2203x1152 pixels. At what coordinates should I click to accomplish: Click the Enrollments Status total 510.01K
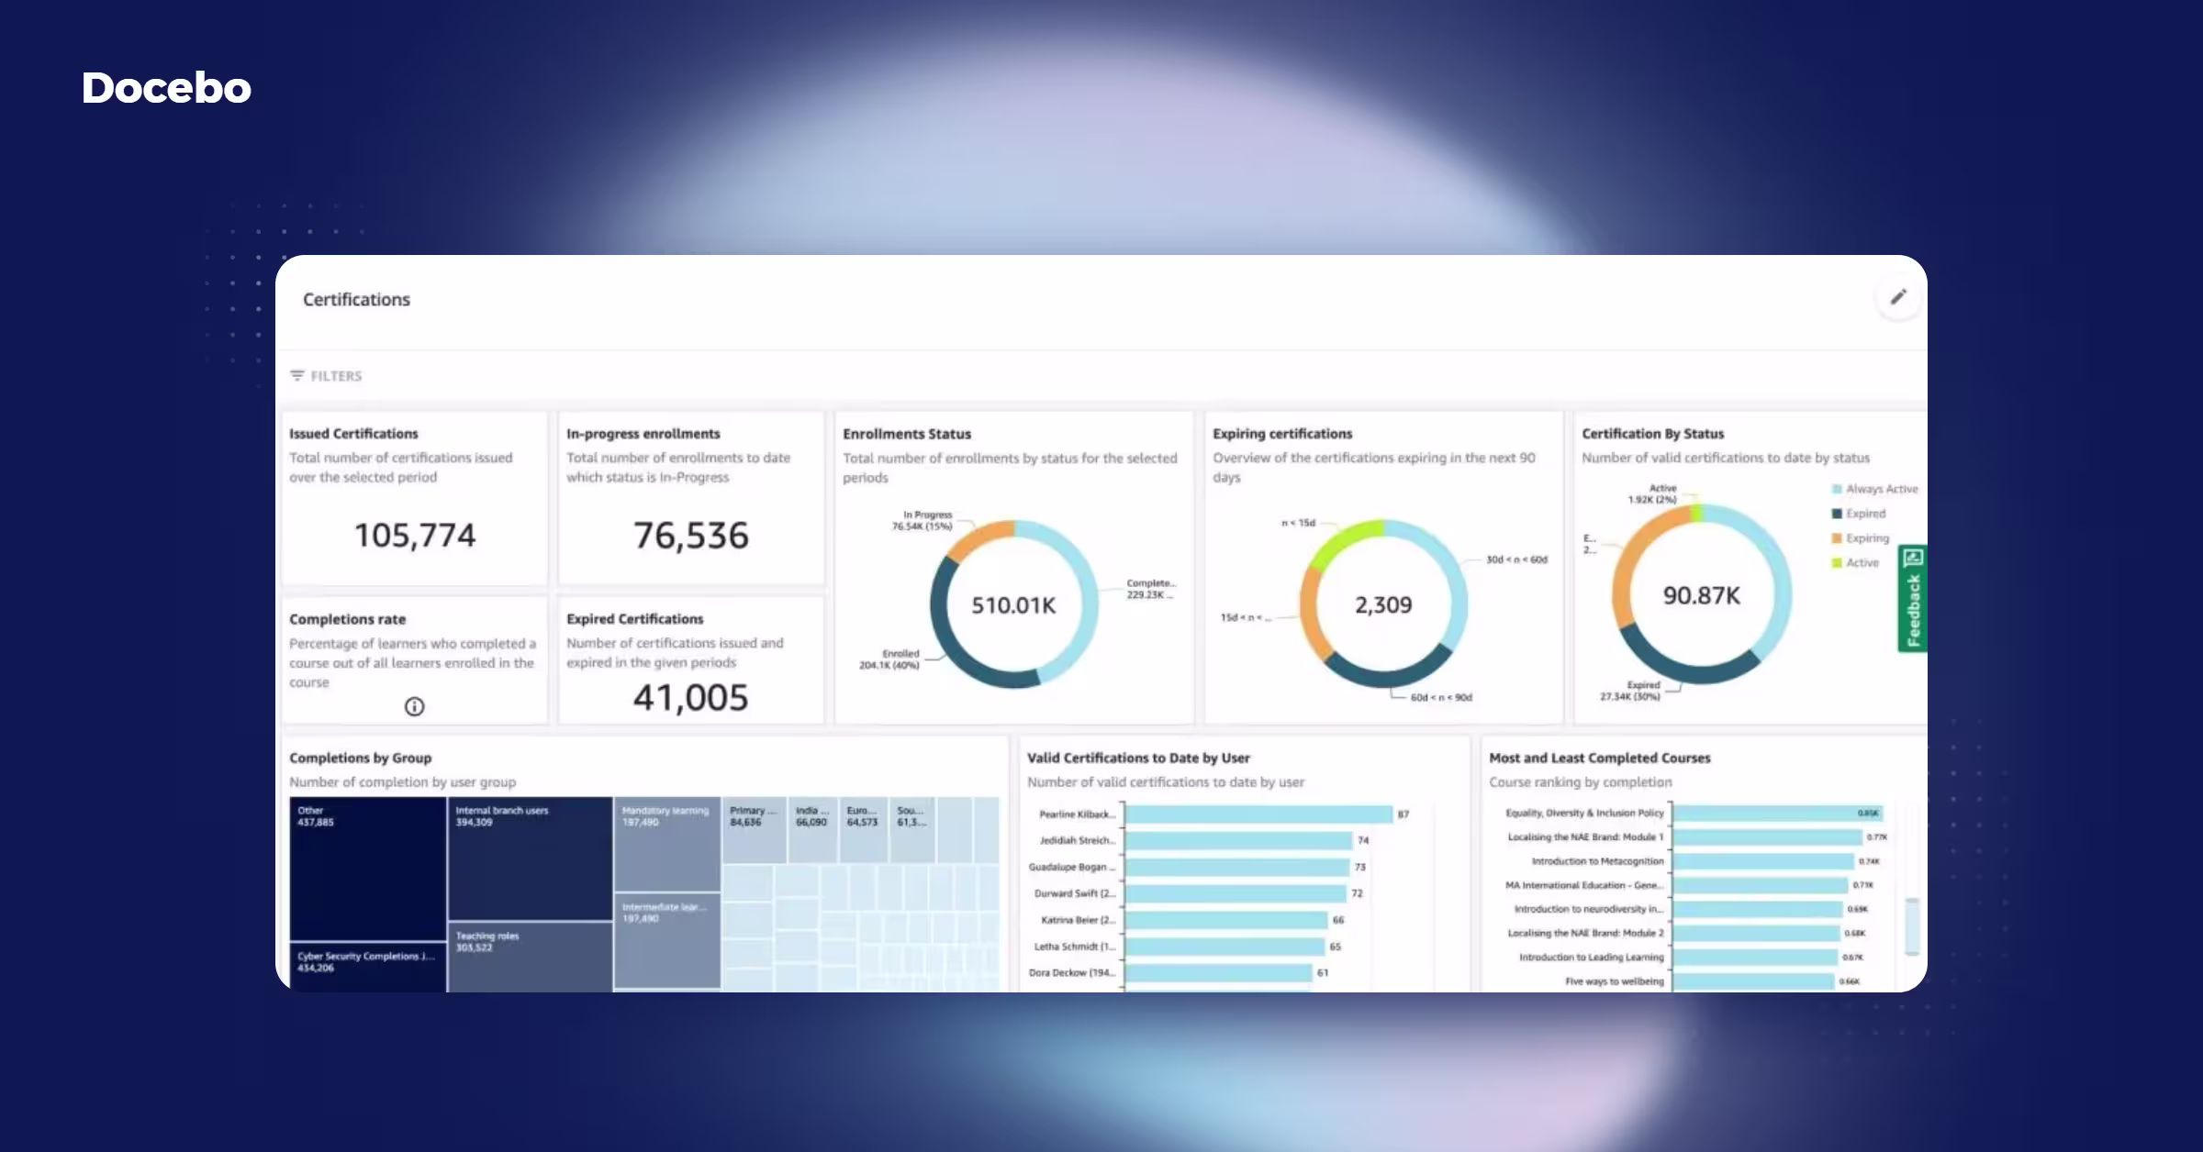coord(1013,605)
